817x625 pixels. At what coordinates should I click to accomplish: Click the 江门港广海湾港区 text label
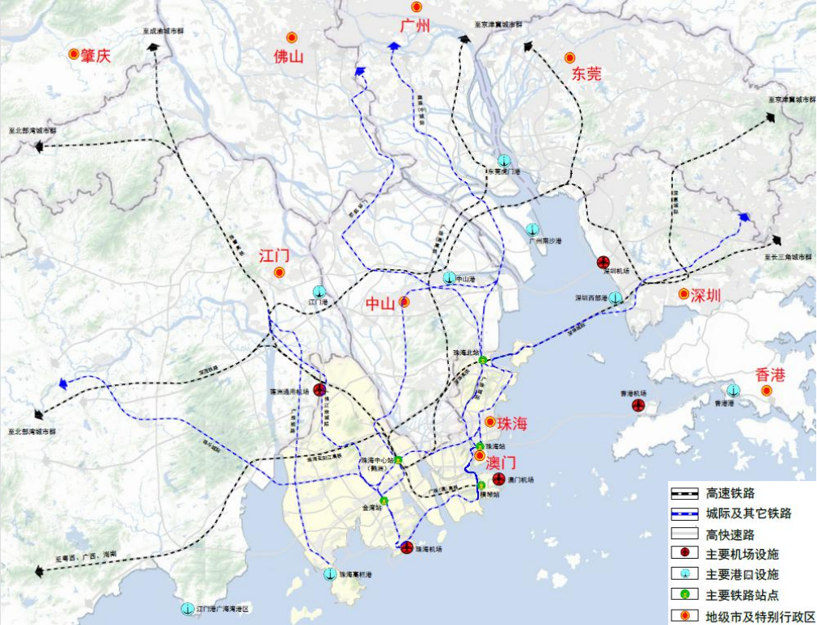click(222, 608)
